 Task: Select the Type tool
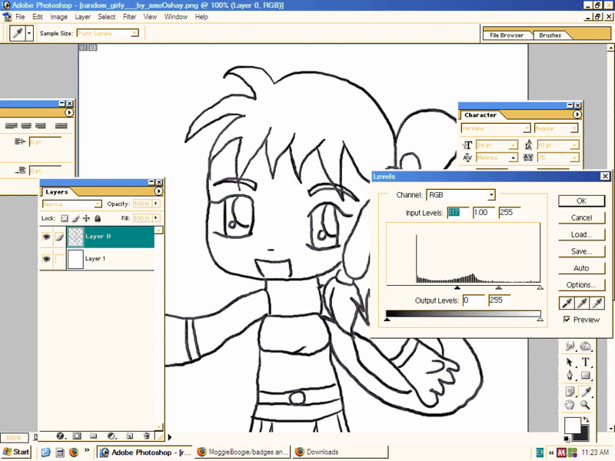pyautogui.click(x=585, y=362)
